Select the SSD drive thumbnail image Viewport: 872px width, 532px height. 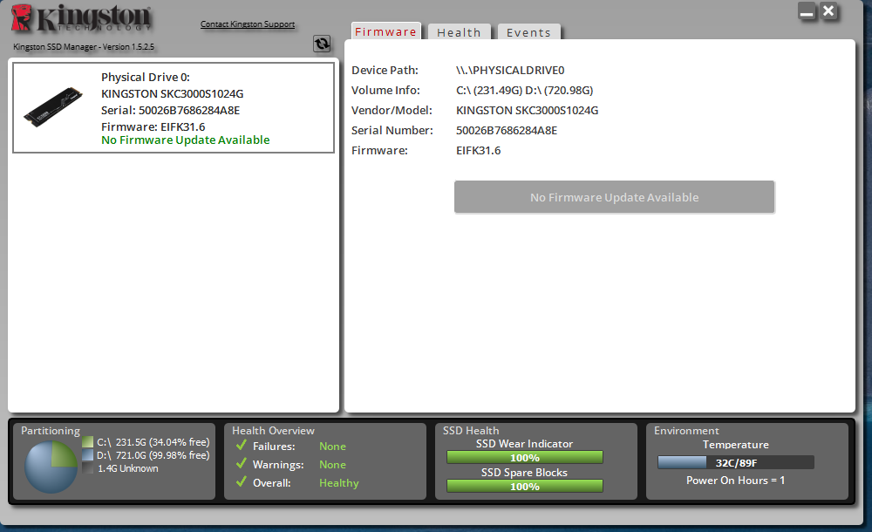(53, 107)
